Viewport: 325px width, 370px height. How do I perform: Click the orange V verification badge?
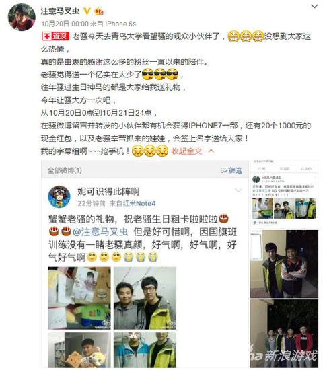click(x=87, y=11)
